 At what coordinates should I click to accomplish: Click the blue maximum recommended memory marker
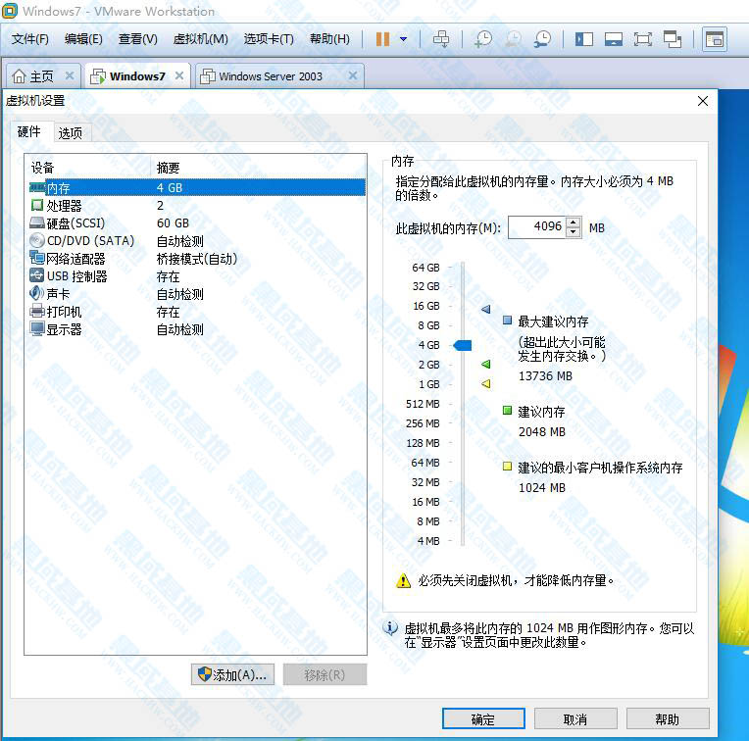(x=486, y=310)
